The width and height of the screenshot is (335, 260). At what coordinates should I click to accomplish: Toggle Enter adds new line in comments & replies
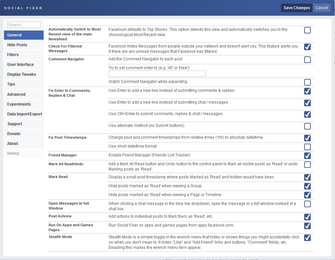click(x=307, y=91)
